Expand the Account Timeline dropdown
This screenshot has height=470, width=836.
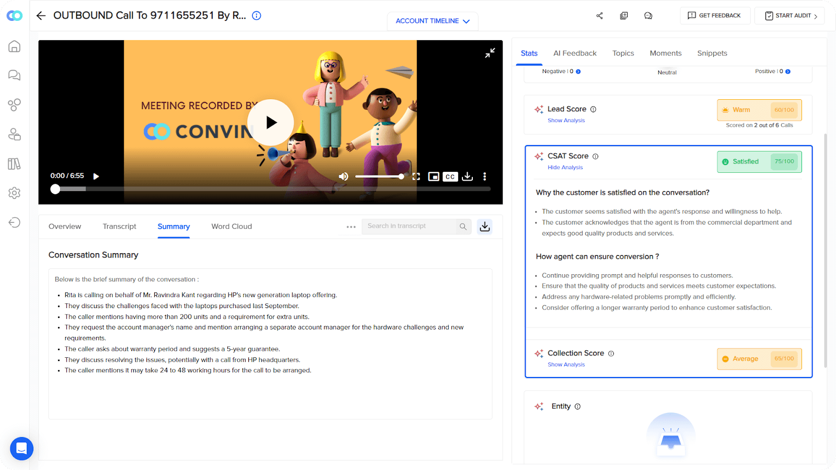tap(433, 21)
